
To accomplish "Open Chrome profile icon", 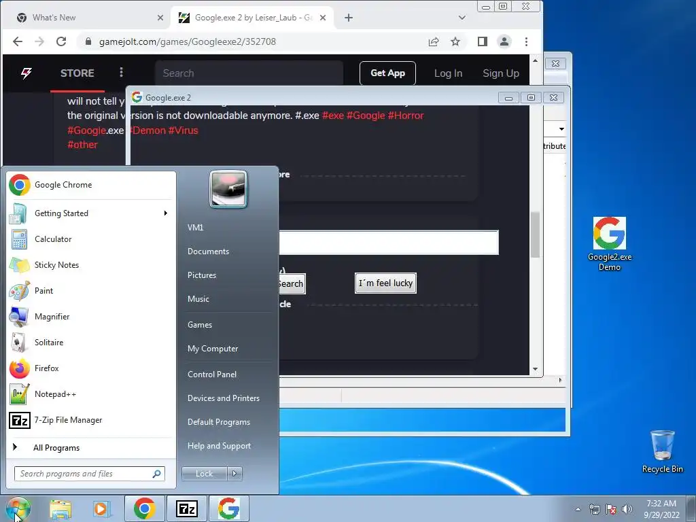I will pos(504,41).
